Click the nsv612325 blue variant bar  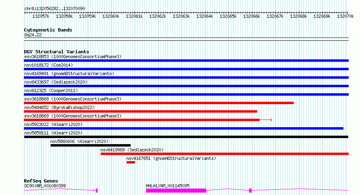[x=186, y=94]
